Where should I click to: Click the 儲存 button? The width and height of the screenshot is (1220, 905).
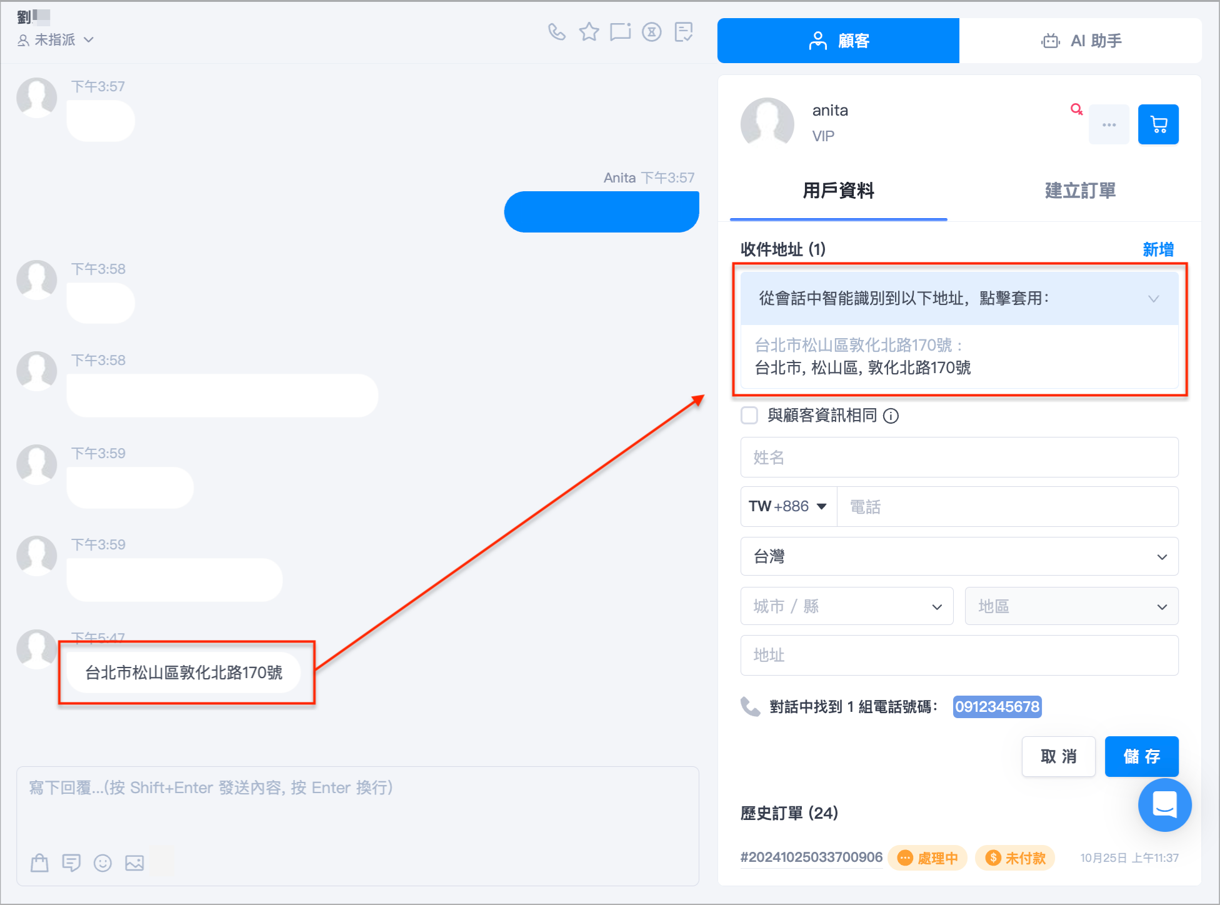pos(1141,756)
